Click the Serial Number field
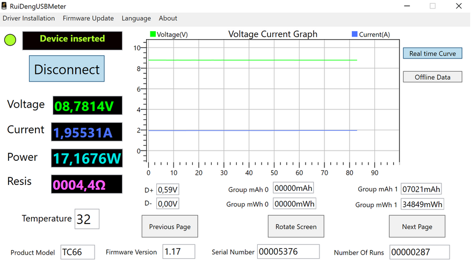The image size is (471, 269). click(288, 252)
